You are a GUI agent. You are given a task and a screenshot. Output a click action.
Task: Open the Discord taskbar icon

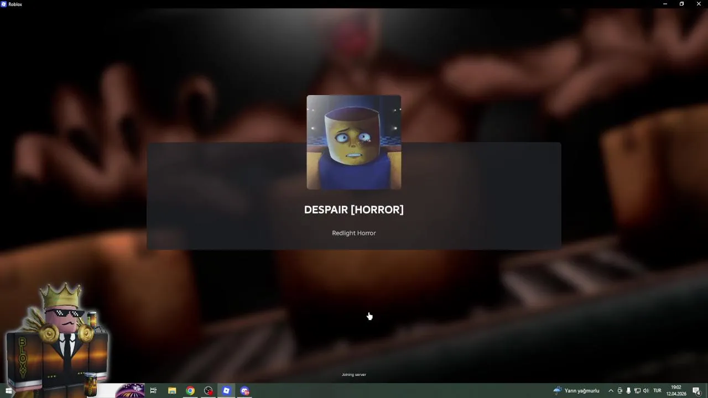(x=245, y=391)
